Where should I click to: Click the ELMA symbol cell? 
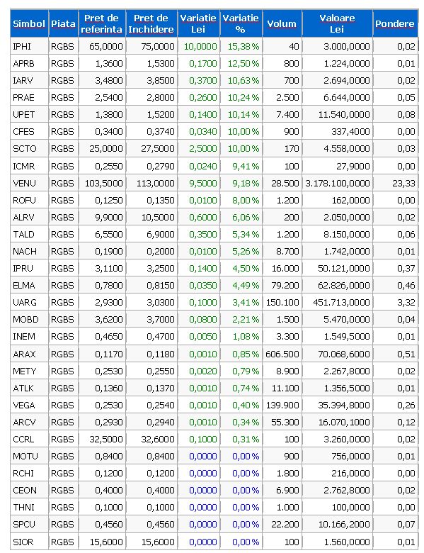[x=24, y=285]
